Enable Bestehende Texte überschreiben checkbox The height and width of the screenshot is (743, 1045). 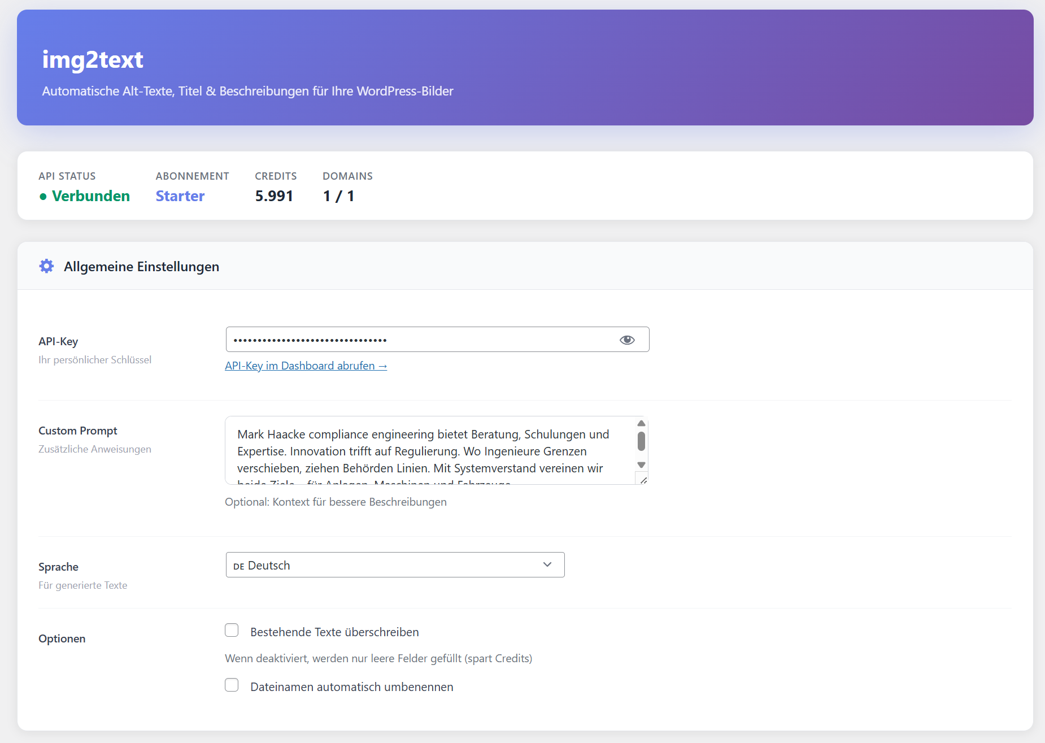tap(232, 631)
